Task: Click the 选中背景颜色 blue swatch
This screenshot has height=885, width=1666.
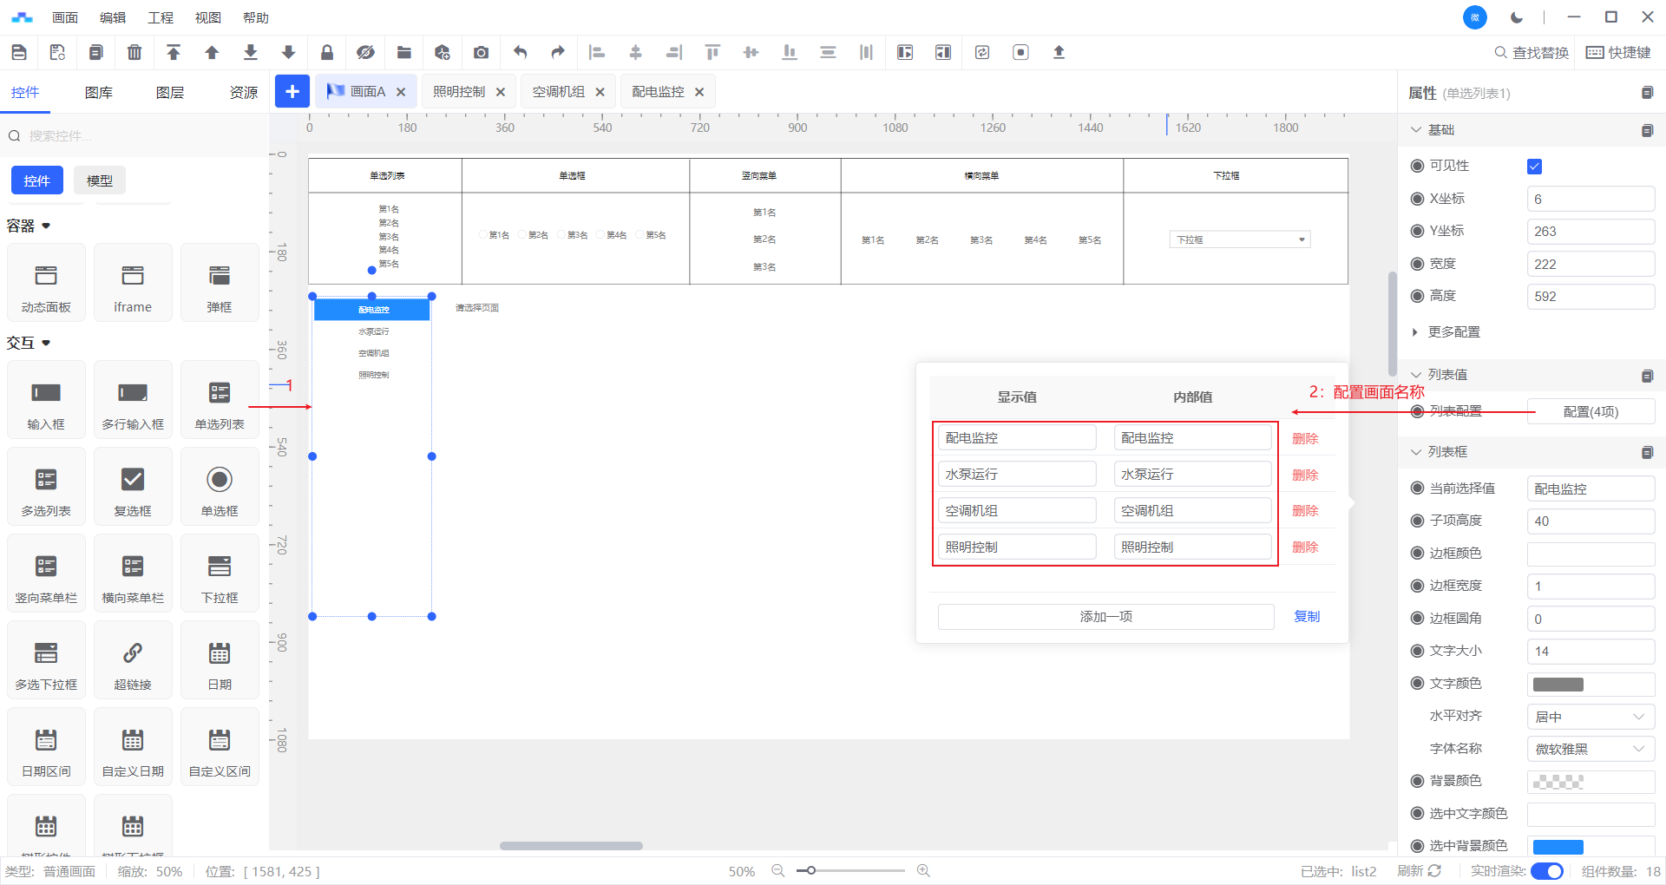Action: coord(1558,847)
